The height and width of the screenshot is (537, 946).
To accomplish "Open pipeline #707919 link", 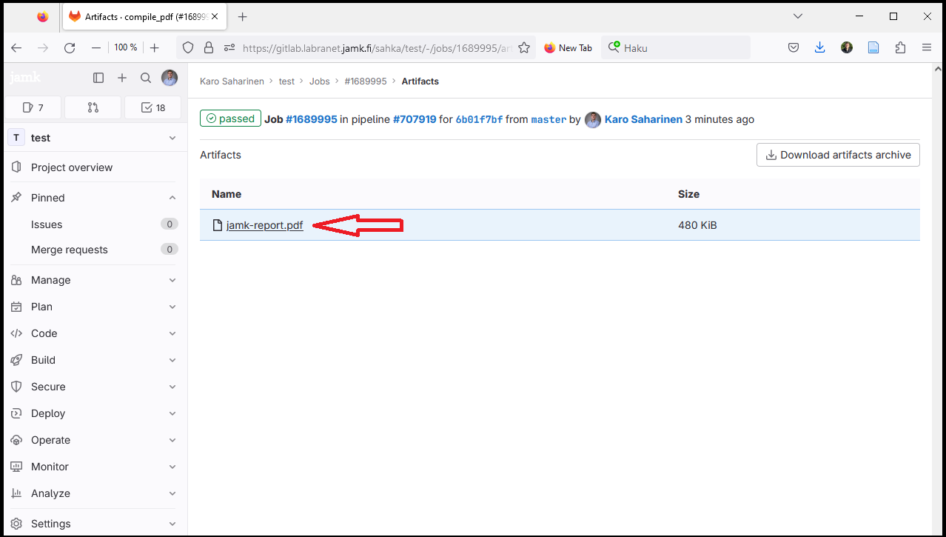I will click(415, 119).
